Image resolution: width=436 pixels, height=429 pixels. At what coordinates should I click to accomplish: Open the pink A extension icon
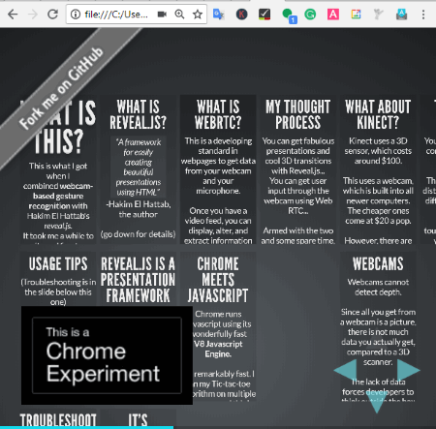(x=333, y=15)
